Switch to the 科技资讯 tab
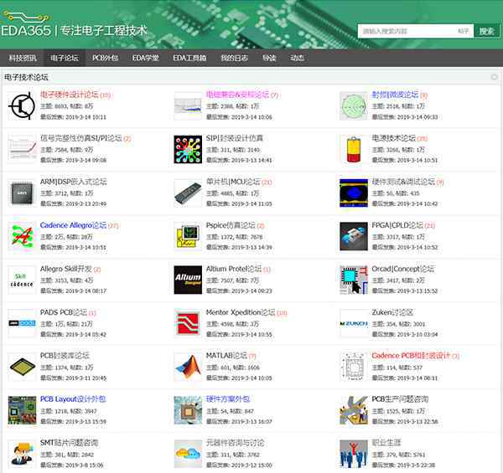 coord(23,59)
